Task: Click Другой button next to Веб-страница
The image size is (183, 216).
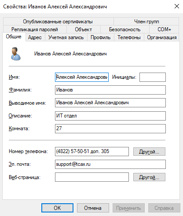Action: [x=149, y=177]
